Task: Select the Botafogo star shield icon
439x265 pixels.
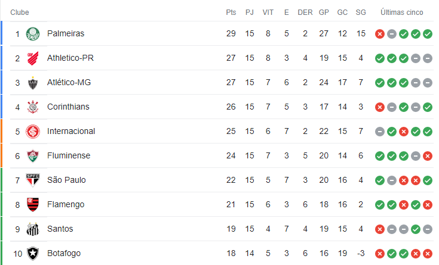Action: click(33, 254)
